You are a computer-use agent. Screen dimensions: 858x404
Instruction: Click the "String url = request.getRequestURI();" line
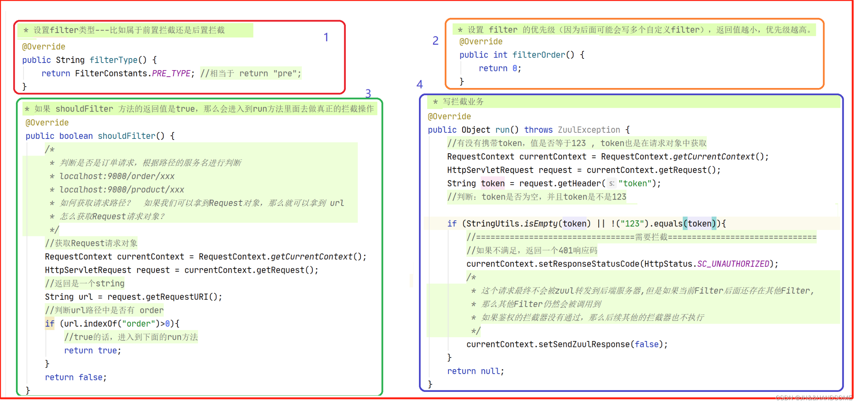tap(133, 297)
